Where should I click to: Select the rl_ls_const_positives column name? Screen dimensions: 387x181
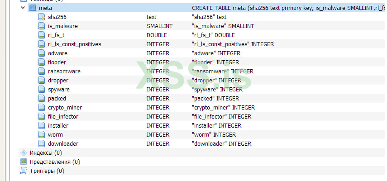point(75,44)
